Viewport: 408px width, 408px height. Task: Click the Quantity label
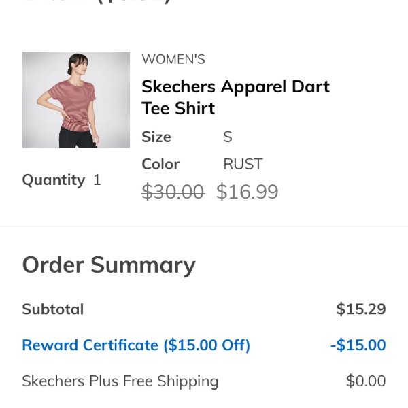tap(53, 180)
